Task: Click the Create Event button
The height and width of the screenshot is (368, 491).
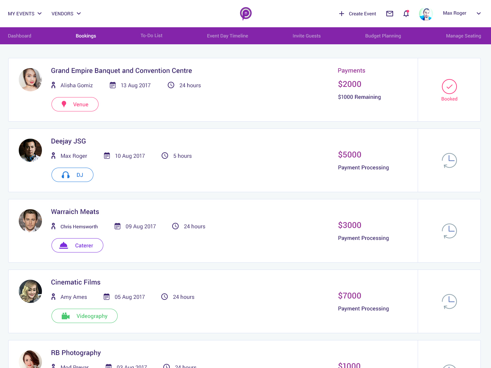Action: 357,14
